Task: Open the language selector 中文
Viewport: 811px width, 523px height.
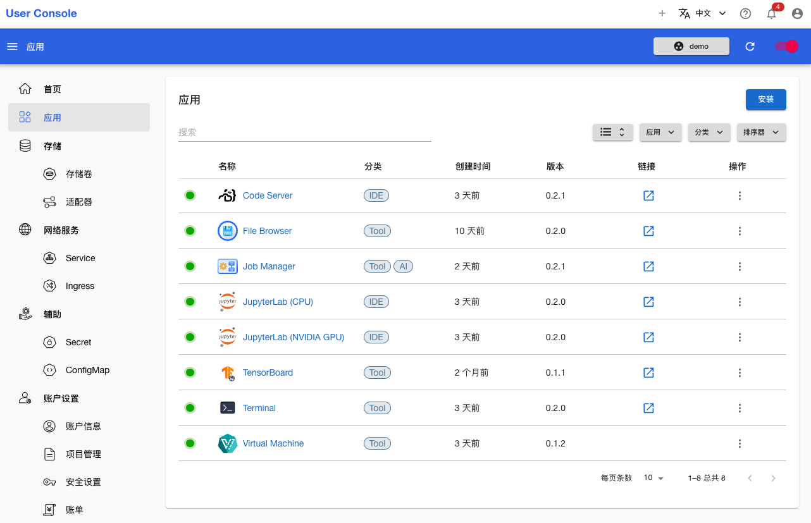Action: [x=702, y=13]
